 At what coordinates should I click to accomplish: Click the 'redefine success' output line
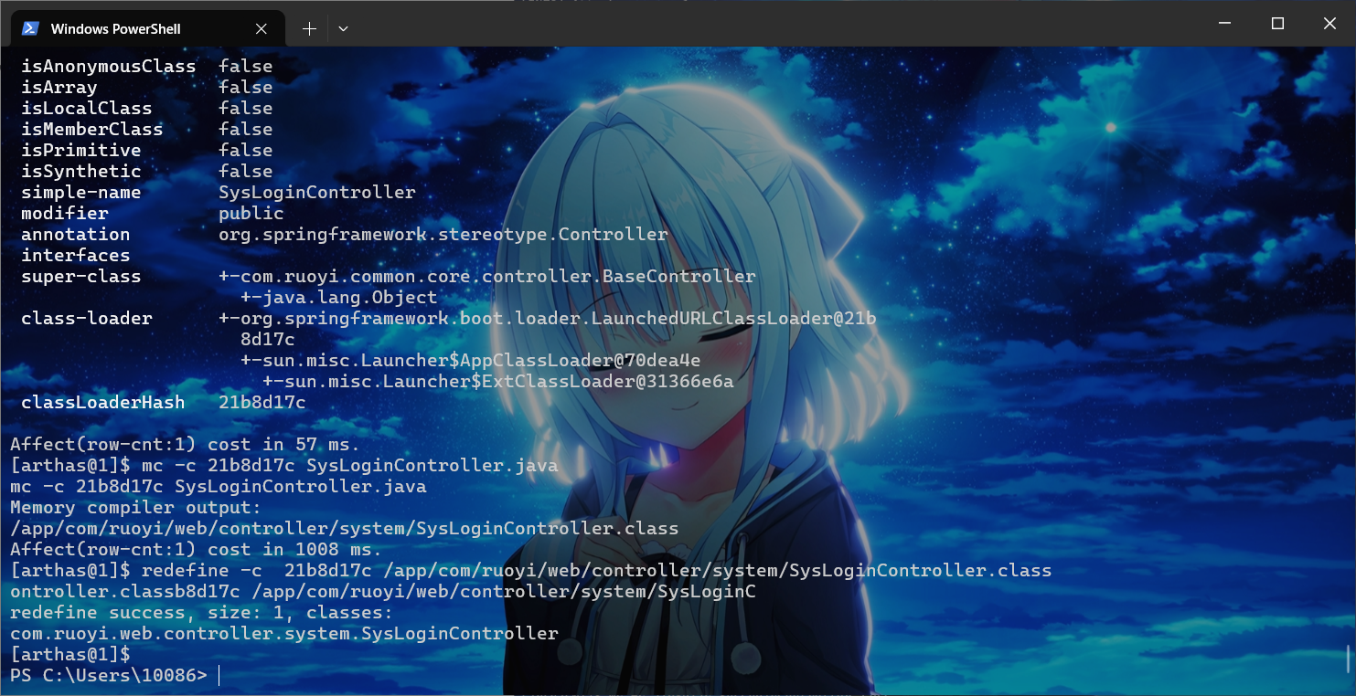(x=201, y=613)
